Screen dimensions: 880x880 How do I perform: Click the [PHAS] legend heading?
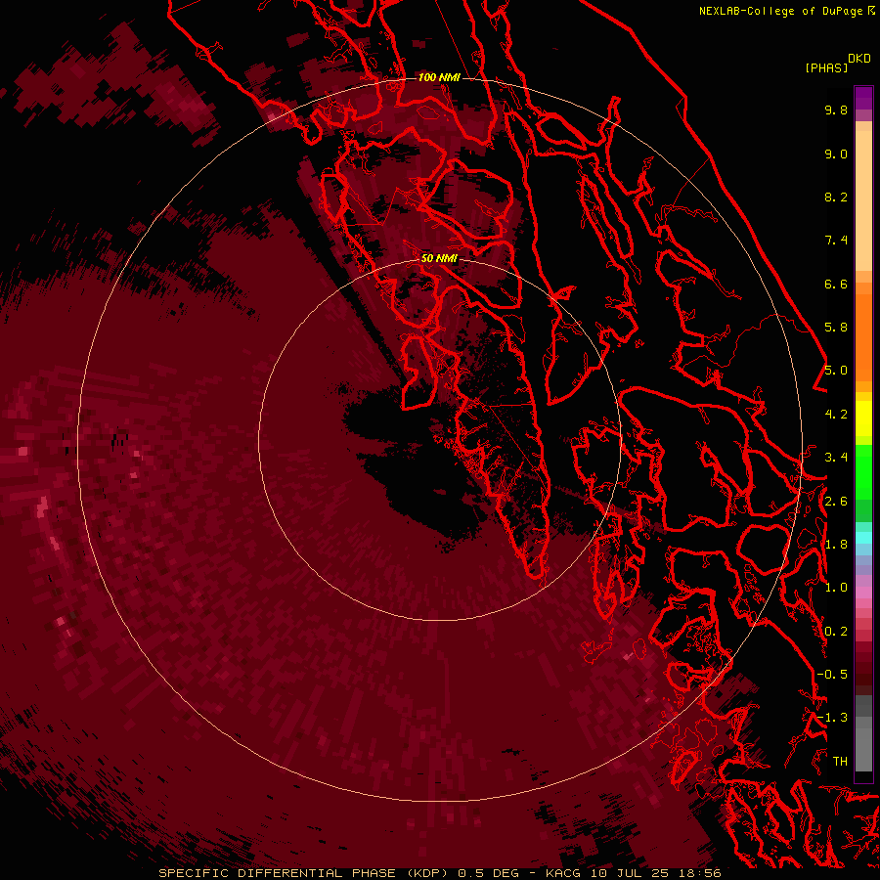826,67
